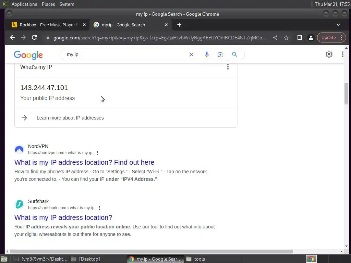Image resolution: width=351 pixels, height=263 pixels.
Task: Click into the my ip search field
Action: [125, 54]
